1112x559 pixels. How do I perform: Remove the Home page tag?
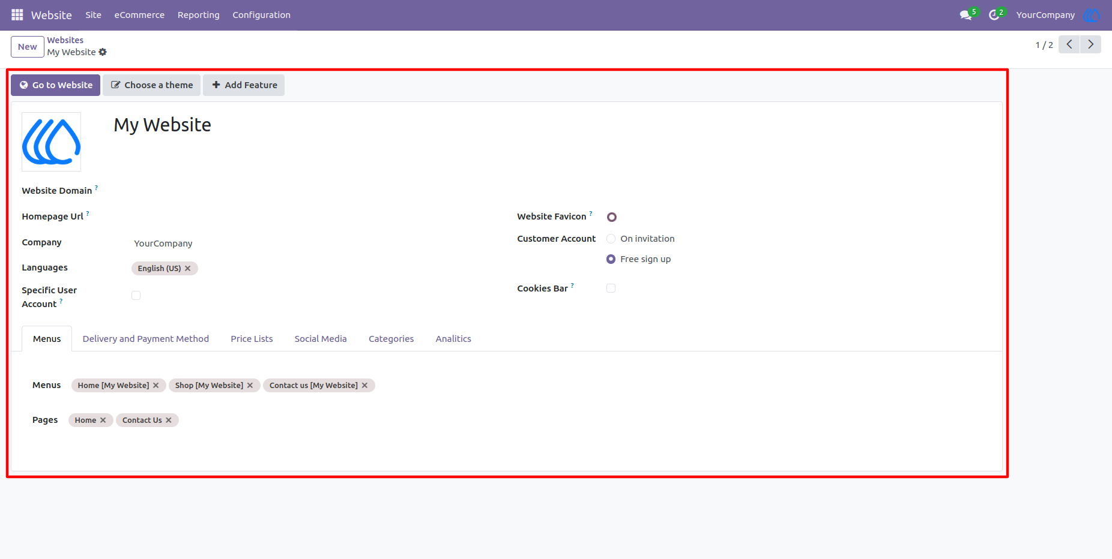(103, 420)
